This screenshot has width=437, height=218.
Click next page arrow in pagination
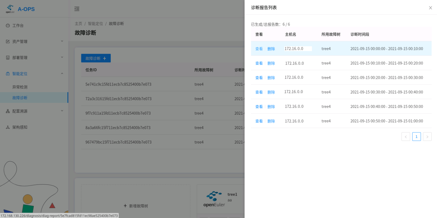pos(427,137)
